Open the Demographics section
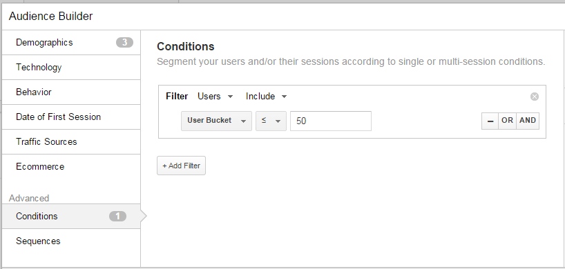Screen dimensions: 565x269 (71, 43)
